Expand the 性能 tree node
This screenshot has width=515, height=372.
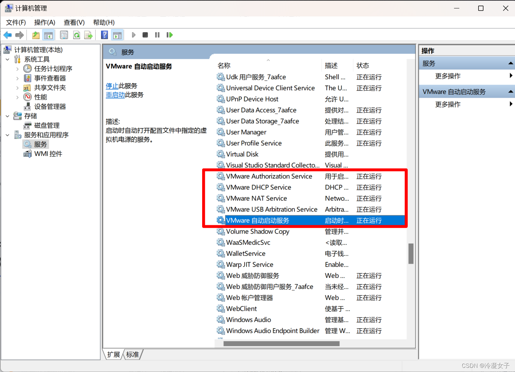pos(17,97)
